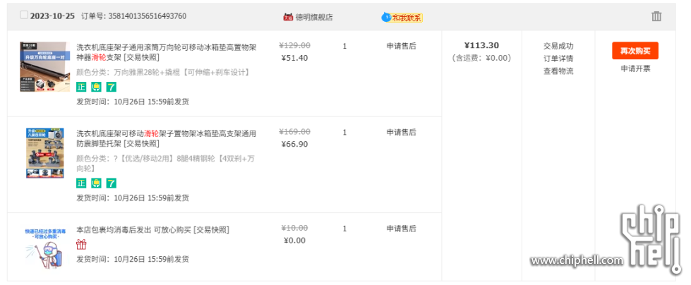Click the price ¥51.40

(294, 58)
